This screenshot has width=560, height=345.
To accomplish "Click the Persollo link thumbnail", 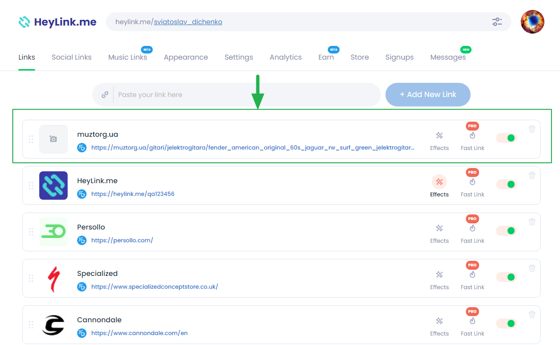I will click(53, 232).
